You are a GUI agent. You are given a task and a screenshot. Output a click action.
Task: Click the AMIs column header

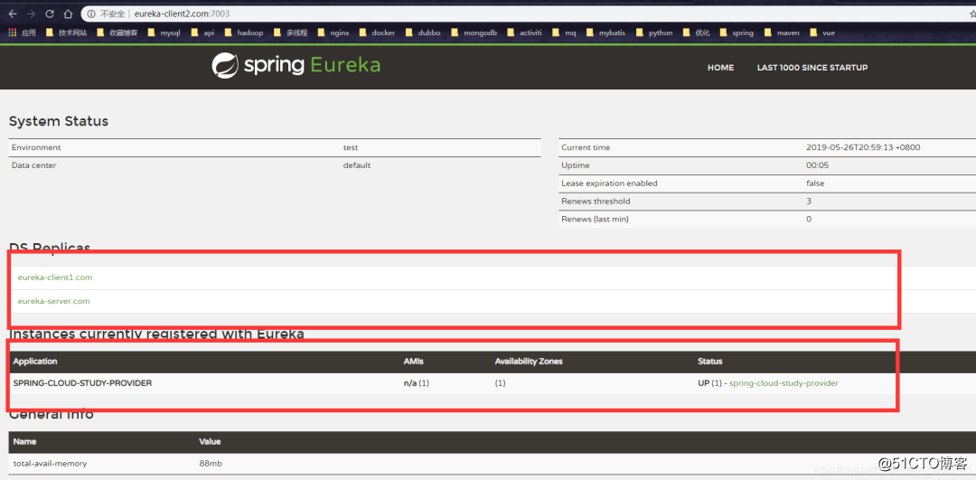[413, 361]
